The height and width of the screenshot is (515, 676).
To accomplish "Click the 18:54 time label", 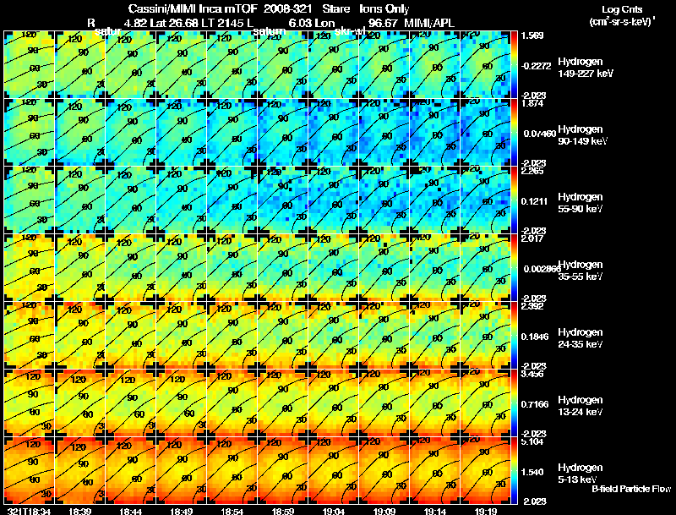I will pos(232,511).
